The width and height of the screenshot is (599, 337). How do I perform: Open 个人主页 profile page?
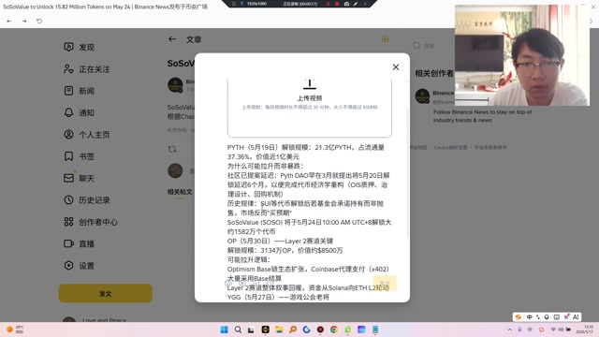coord(87,135)
